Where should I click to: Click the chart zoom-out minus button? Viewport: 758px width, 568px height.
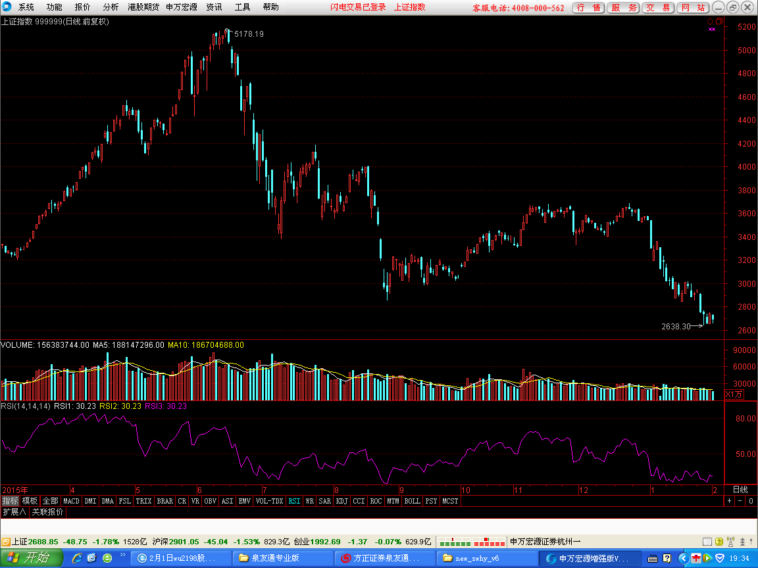tap(740, 501)
